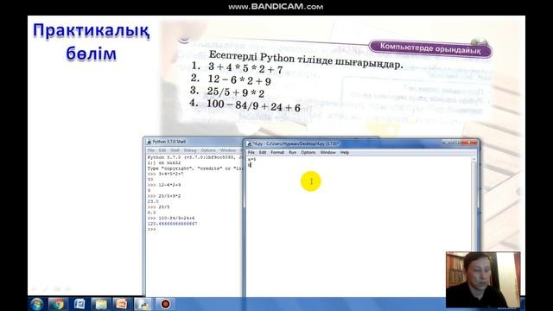Image resolution: width=553 pixels, height=311 pixels.
Task: Click the '100-84/9+24+6' line in the Shell
Action: [176, 218]
